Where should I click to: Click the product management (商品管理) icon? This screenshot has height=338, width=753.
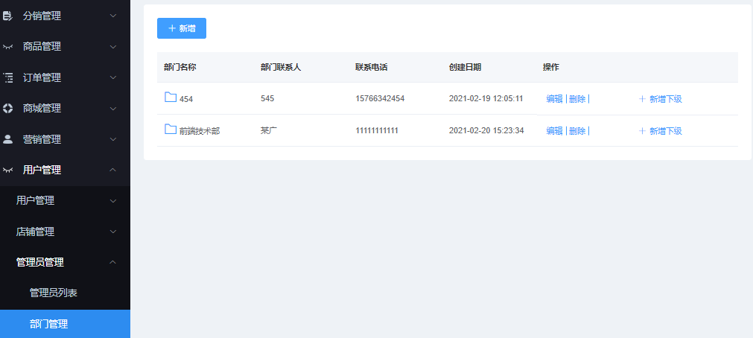[x=8, y=46]
